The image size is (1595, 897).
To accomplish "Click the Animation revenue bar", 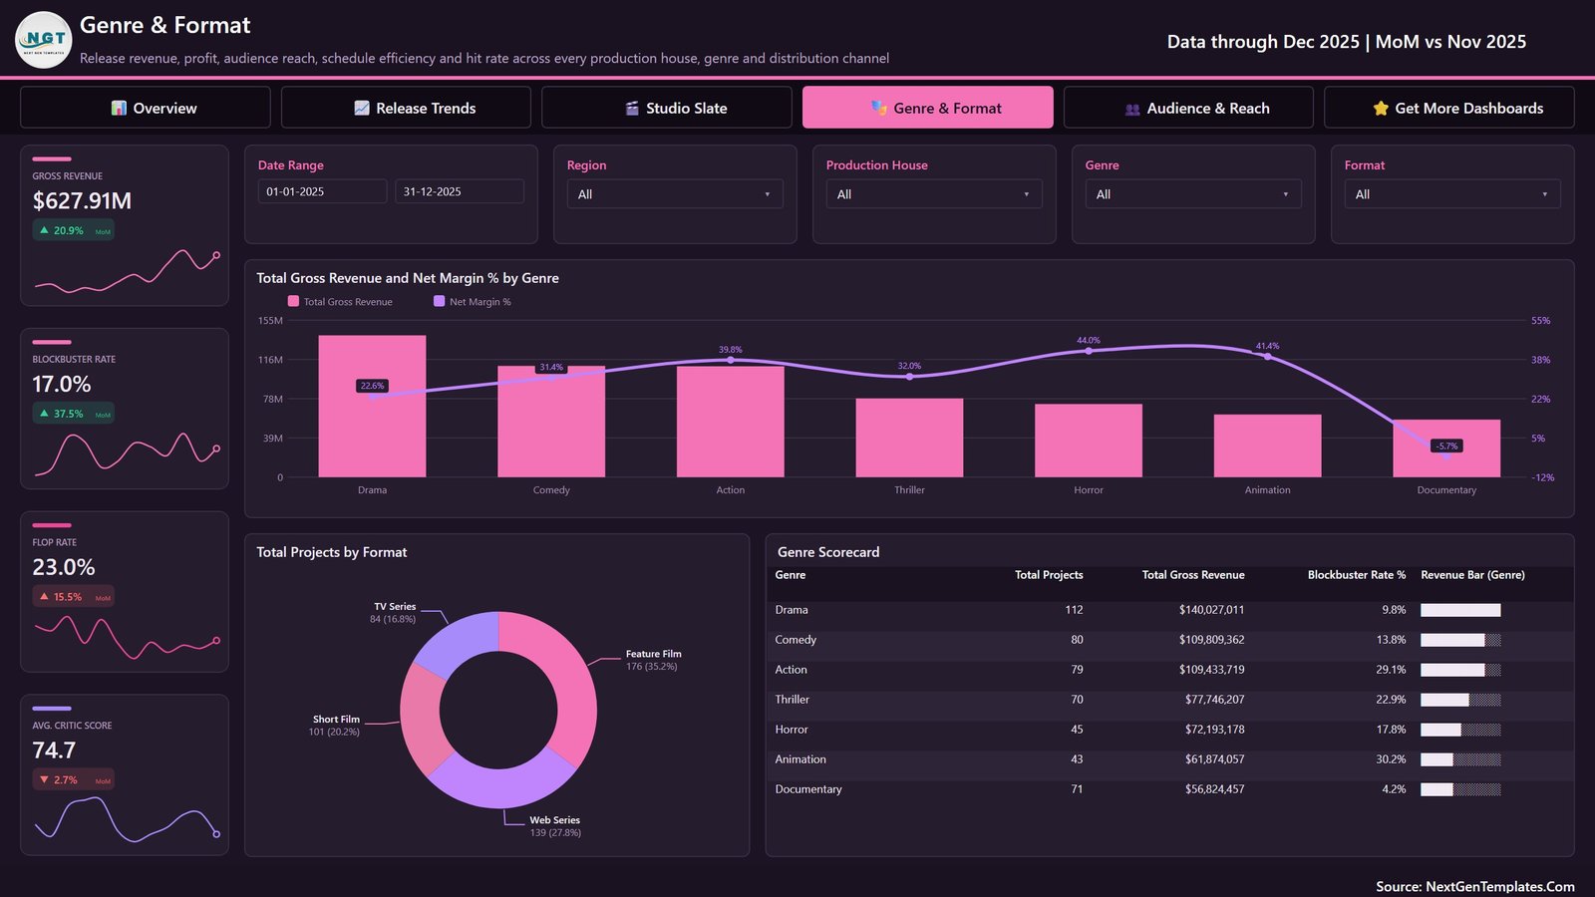I will click(1267, 446).
